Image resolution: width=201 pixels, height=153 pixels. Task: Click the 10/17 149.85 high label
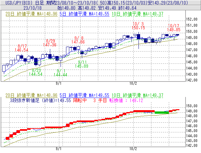click(x=174, y=28)
